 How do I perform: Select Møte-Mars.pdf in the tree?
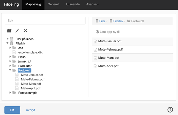click(31, 84)
